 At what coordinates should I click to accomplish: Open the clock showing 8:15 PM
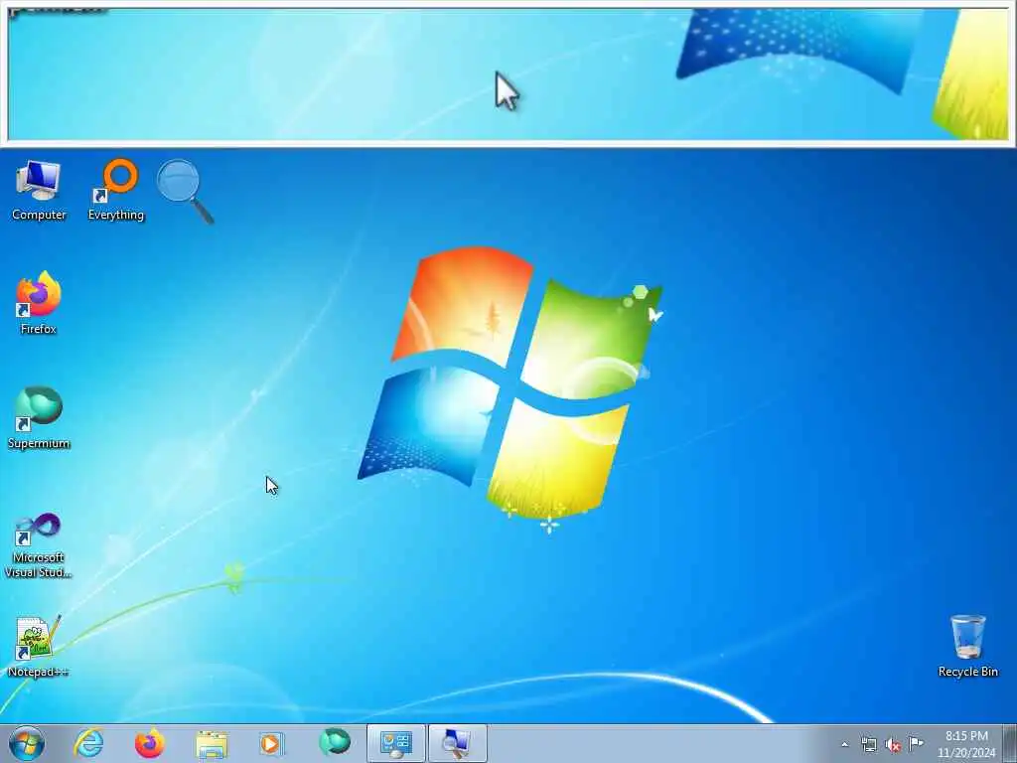coord(966,744)
